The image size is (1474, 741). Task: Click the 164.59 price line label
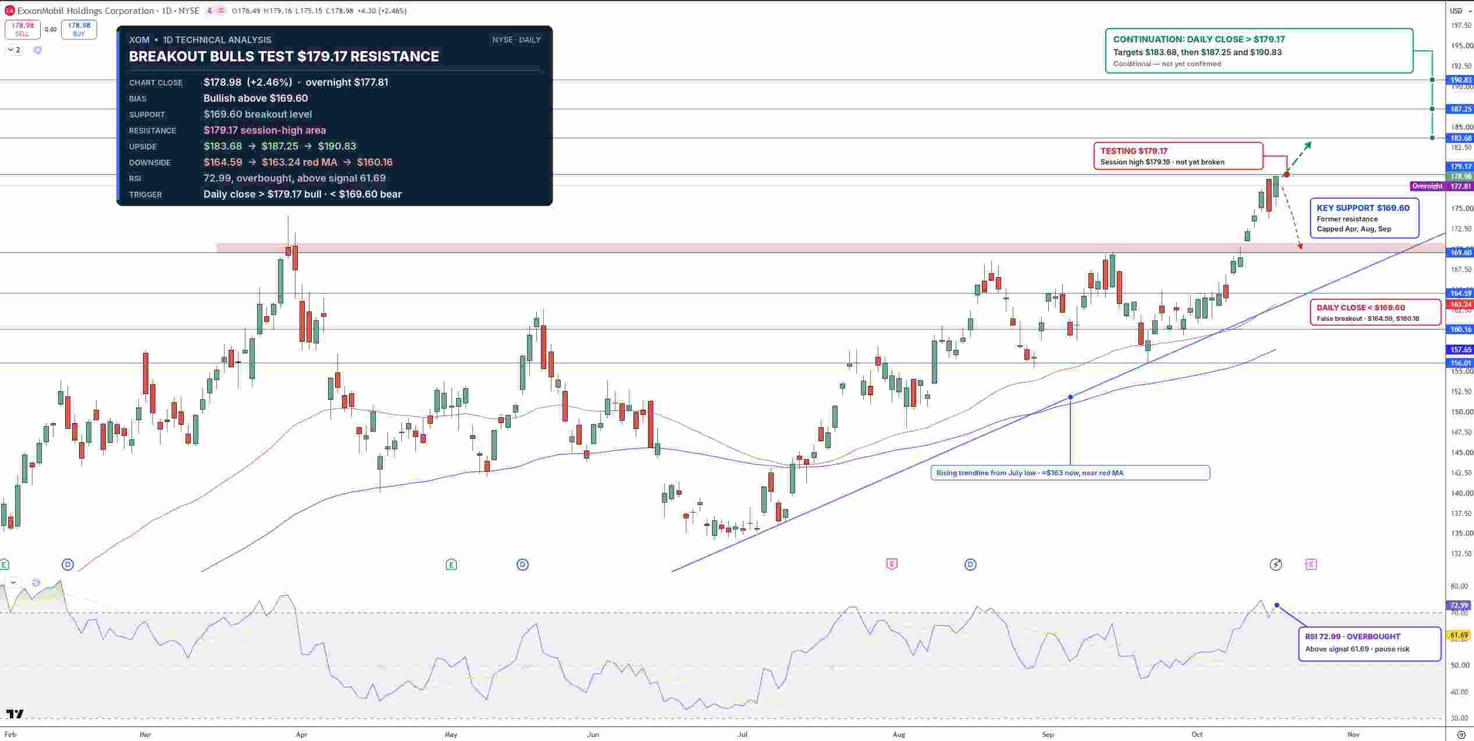click(1460, 293)
